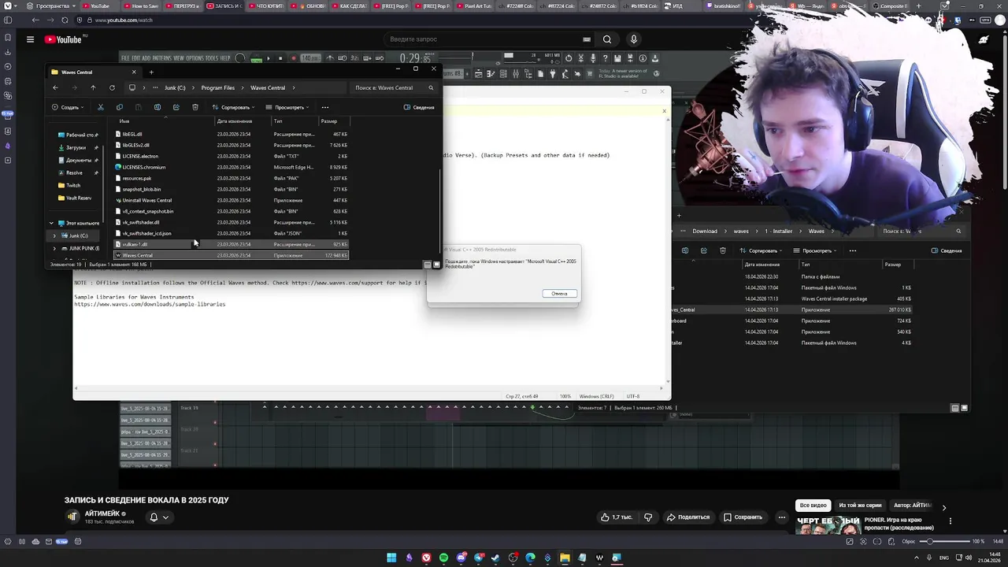This screenshot has width=1008, height=567.
Task: Open the АЙТИМЕЙК channel name link
Action: coord(102,513)
